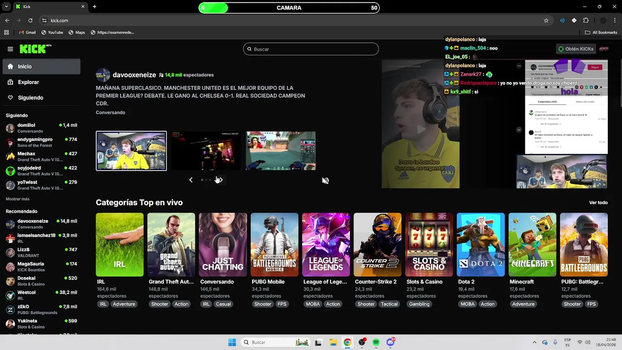Image resolution: width=622 pixels, height=350 pixels.
Task: Open the Minecraft category card
Action: pos(533,245)
